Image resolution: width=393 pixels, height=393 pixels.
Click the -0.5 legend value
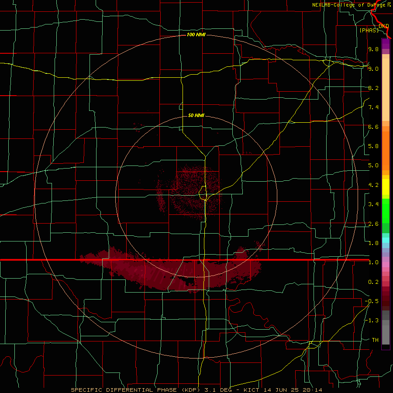(x=372, y=301)
